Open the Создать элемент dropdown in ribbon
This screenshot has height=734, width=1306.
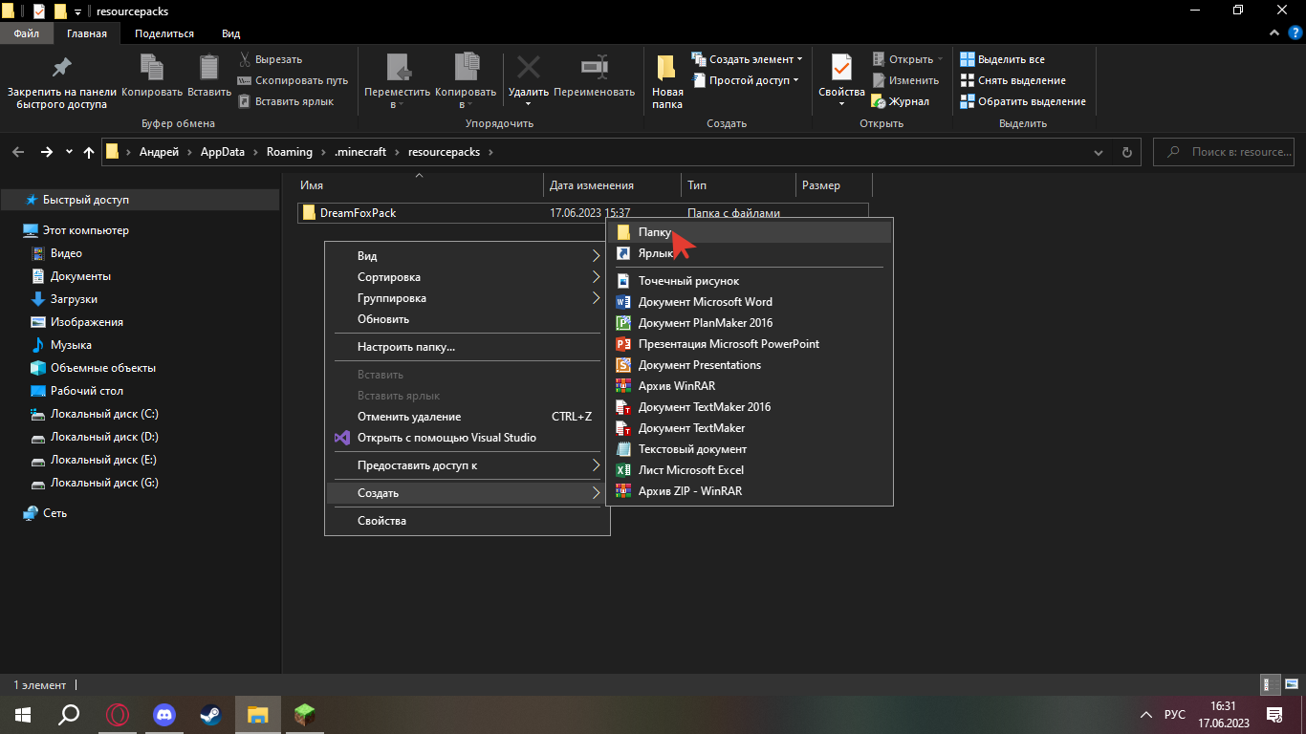click(x=751, y=59)
